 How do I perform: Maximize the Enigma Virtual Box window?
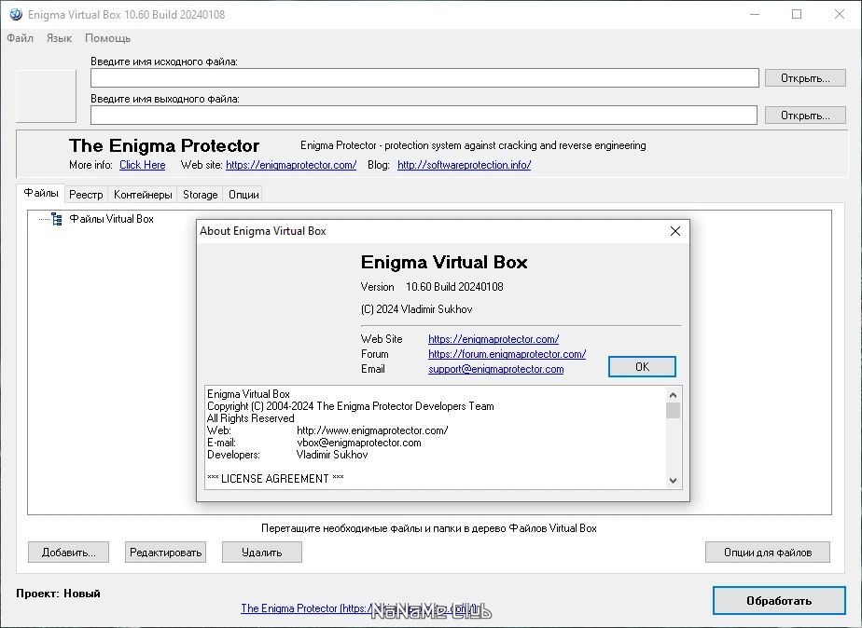click(x=797, y=14)
